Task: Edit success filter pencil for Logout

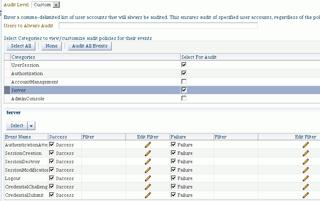Action: pyautogui.click(x=148, y=178)
